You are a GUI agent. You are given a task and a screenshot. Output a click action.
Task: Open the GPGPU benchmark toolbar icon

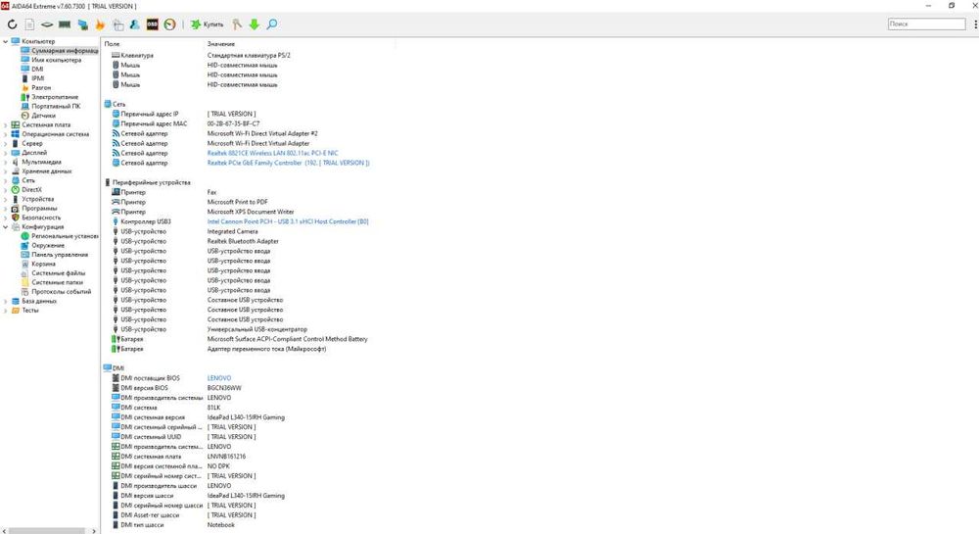tap(82, 24)
